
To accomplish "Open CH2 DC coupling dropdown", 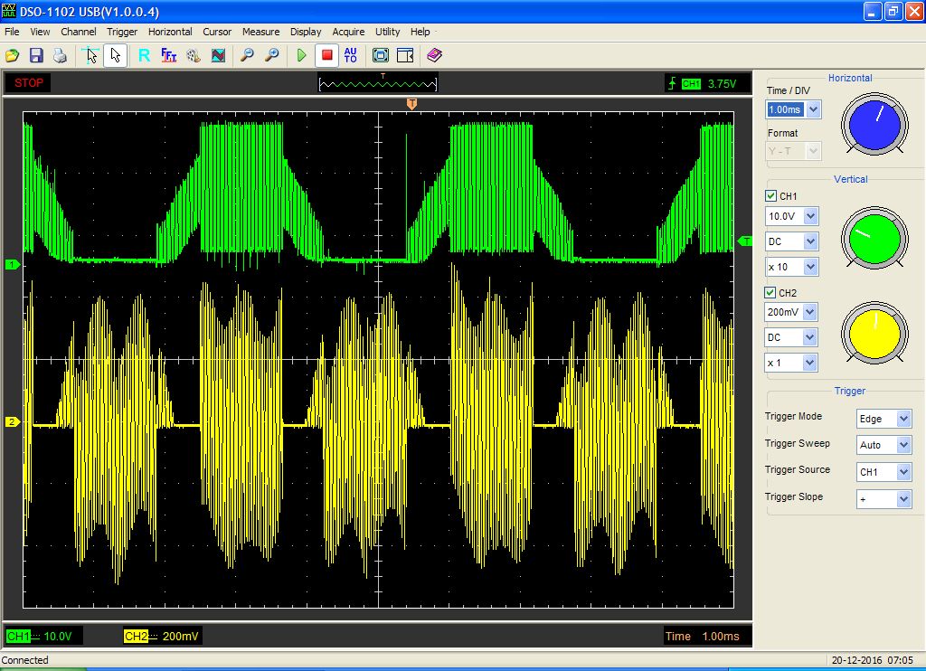I will click(x=809, y=337).
